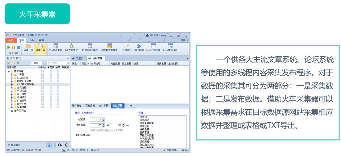Click 单列显示 toggle link
Screen dimensions: 341x156
[x=14, y=145]
